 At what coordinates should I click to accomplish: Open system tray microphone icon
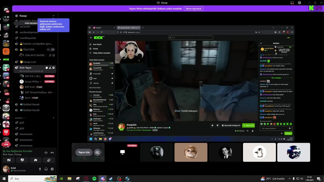pyautogui.click(x=294, y=179)
